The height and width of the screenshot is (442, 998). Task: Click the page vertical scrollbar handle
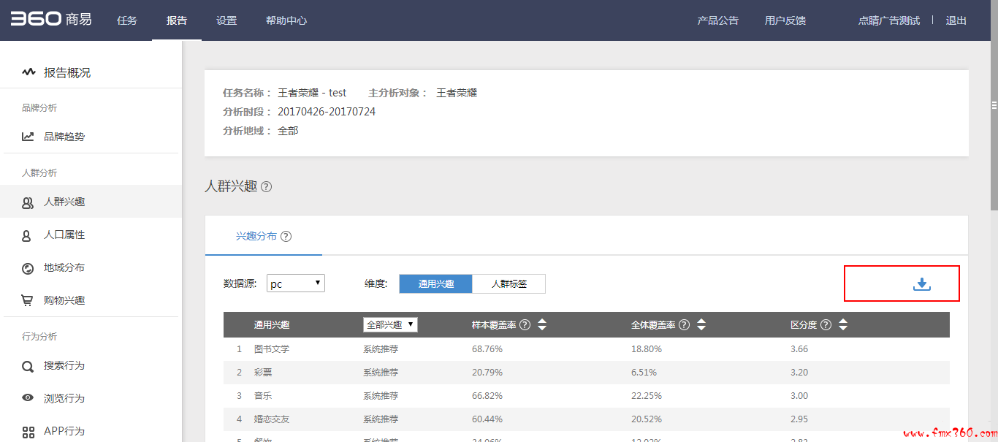[x=994, y=106]
